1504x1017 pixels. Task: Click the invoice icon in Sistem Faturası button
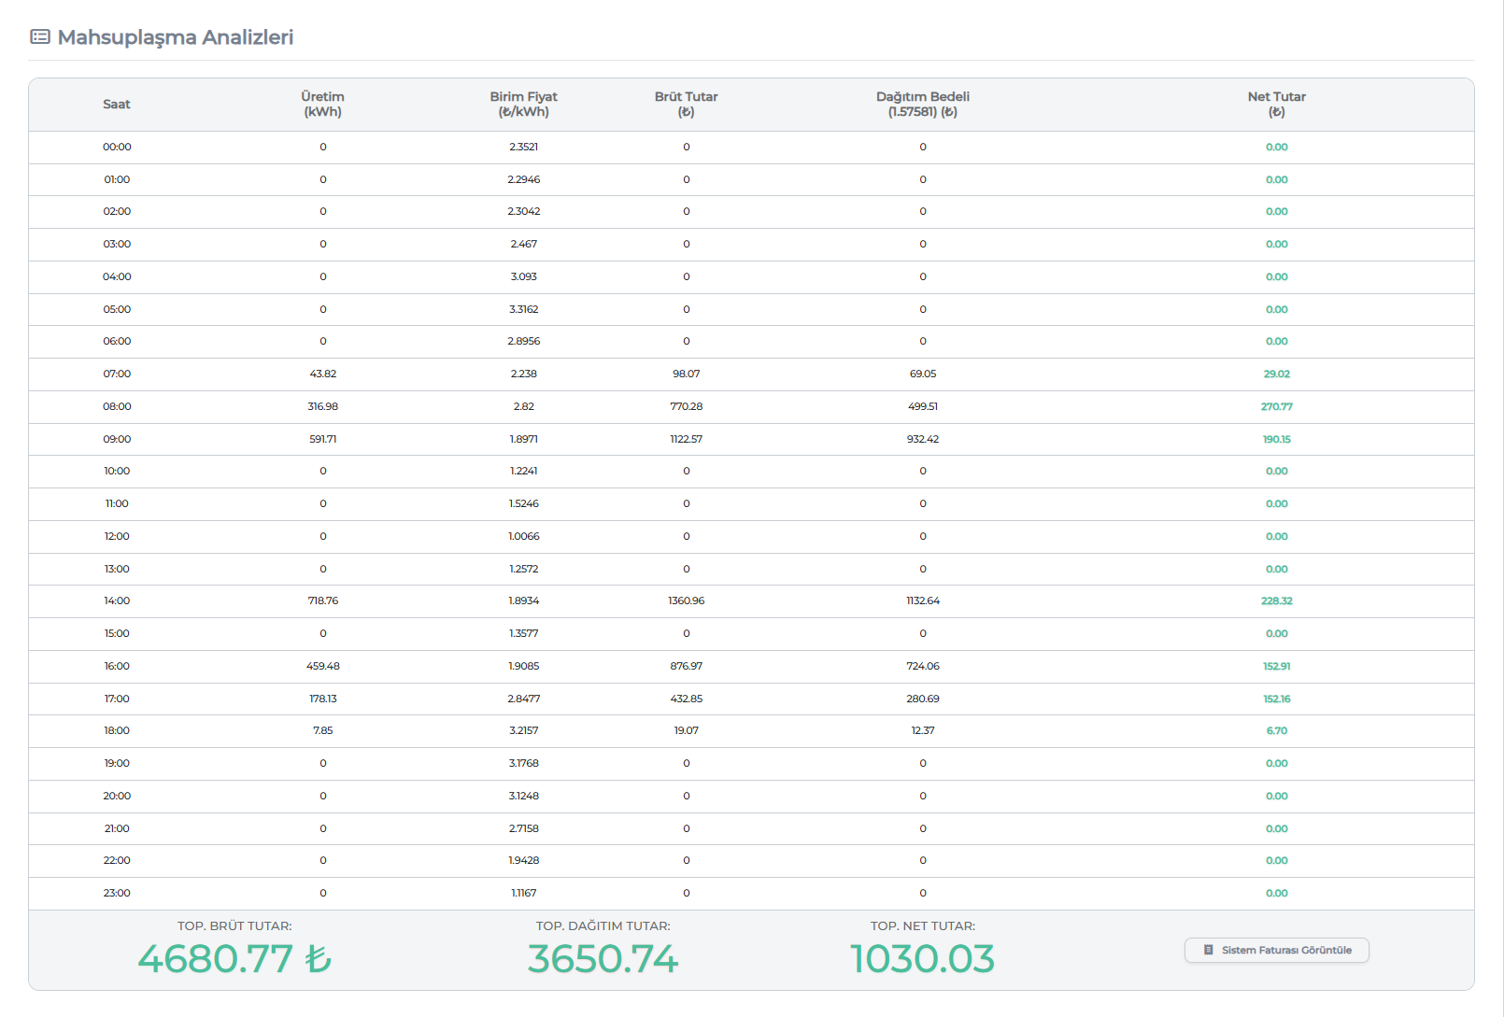click(1208, 950)
